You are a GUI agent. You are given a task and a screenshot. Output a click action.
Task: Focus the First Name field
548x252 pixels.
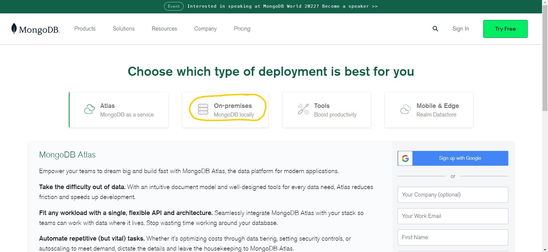[453, 237]
